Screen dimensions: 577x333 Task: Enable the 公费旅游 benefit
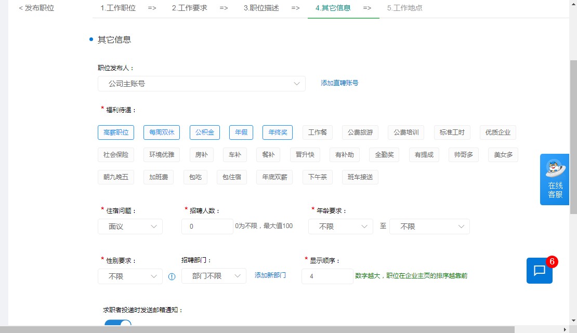pos(360,132)
